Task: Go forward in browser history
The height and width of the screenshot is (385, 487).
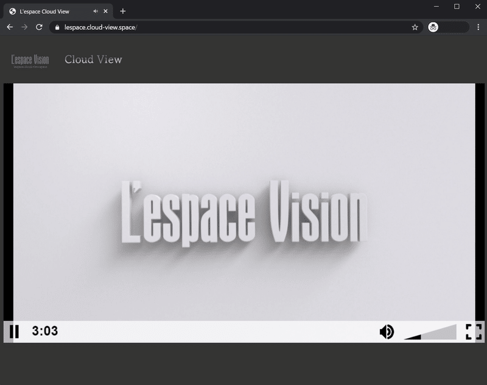Action: coord(24,27)
